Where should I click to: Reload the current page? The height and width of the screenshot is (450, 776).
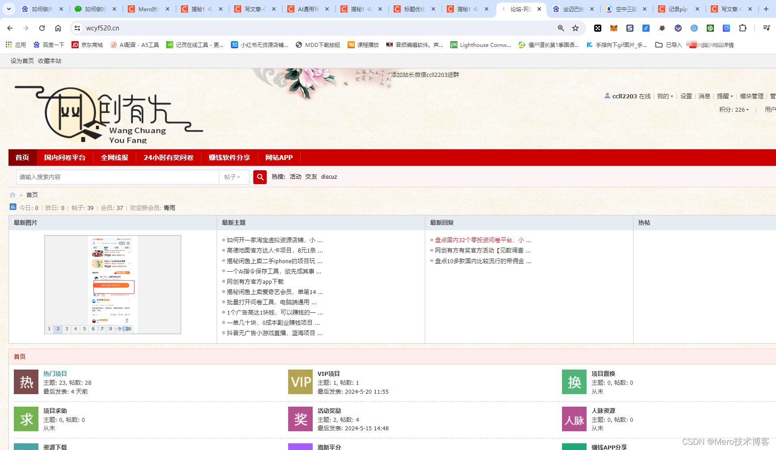42,28
